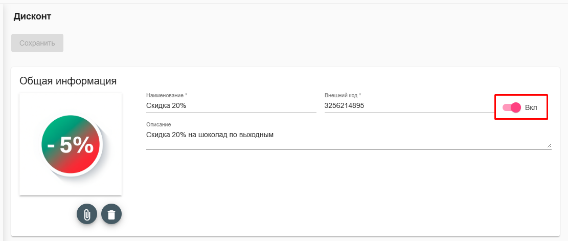Click the Сохранить button

pyautogui.click(x=37, y=43)
